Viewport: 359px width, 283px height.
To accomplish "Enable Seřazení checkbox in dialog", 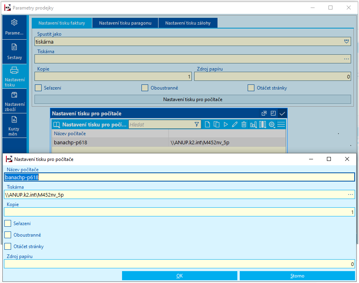I will tap(8, 224).
